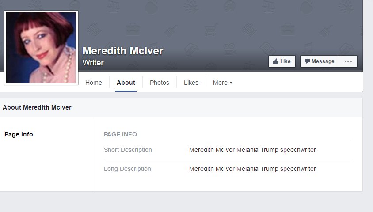Expand the More dropdown menu
Image resolution: width=373 pixels, height=212 pixels.
pyautogui.click(x=222, y=83)
